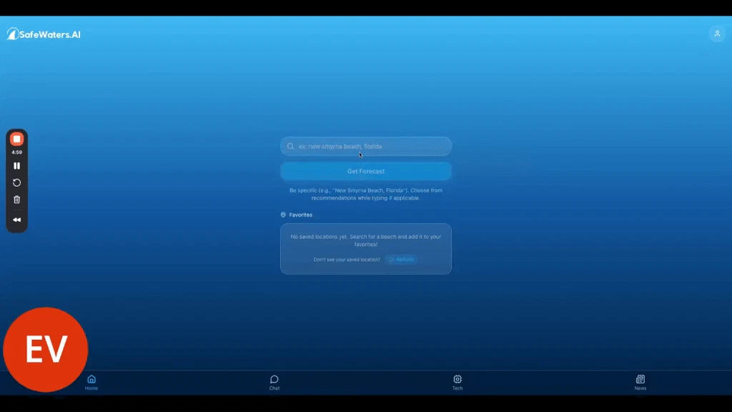Open the Tech tab
The height and width of the screenshot is (412, 732).
point(457,383)
